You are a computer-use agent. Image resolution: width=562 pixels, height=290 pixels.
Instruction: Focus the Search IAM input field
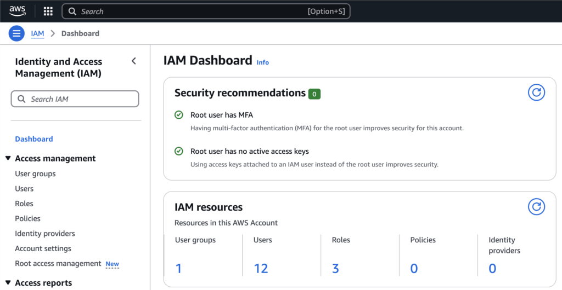coord(75,99)
